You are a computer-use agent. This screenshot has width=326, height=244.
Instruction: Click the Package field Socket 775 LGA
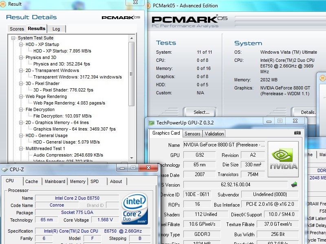point(77,212)
